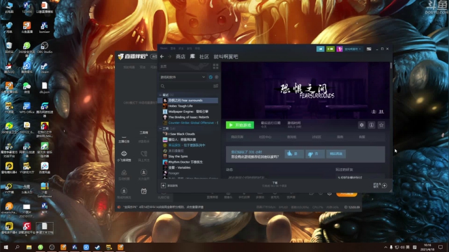Click the download icon above the gift icon
Image resolution: width=449 pixels, height=252 pixels.
(144, 172)
